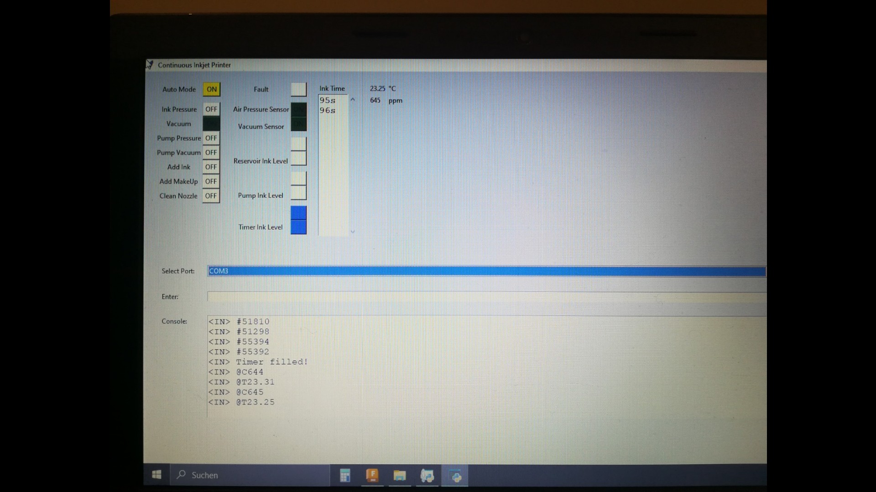Toggle Auto Mode ON button
The height and width of the screenshot is (492, 876).
(211, 89)
